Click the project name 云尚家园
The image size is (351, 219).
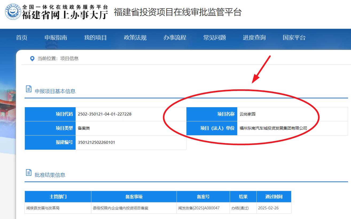pos(247,114)
